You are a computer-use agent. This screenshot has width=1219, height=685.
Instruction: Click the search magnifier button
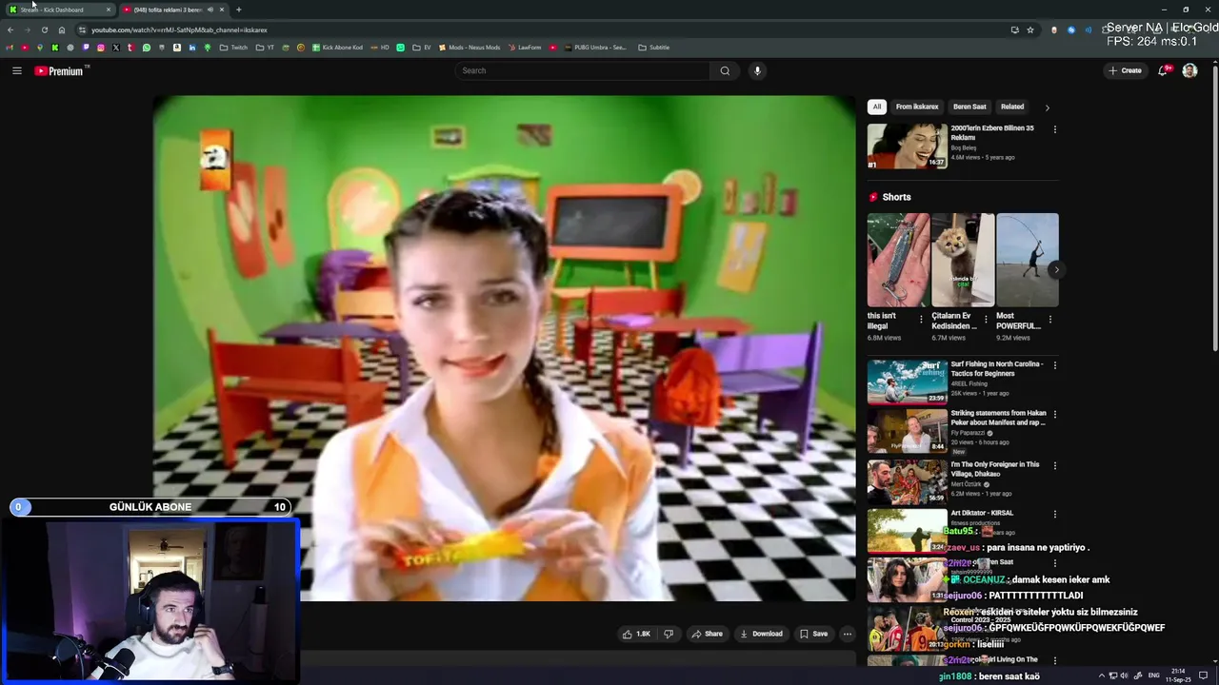725,70
